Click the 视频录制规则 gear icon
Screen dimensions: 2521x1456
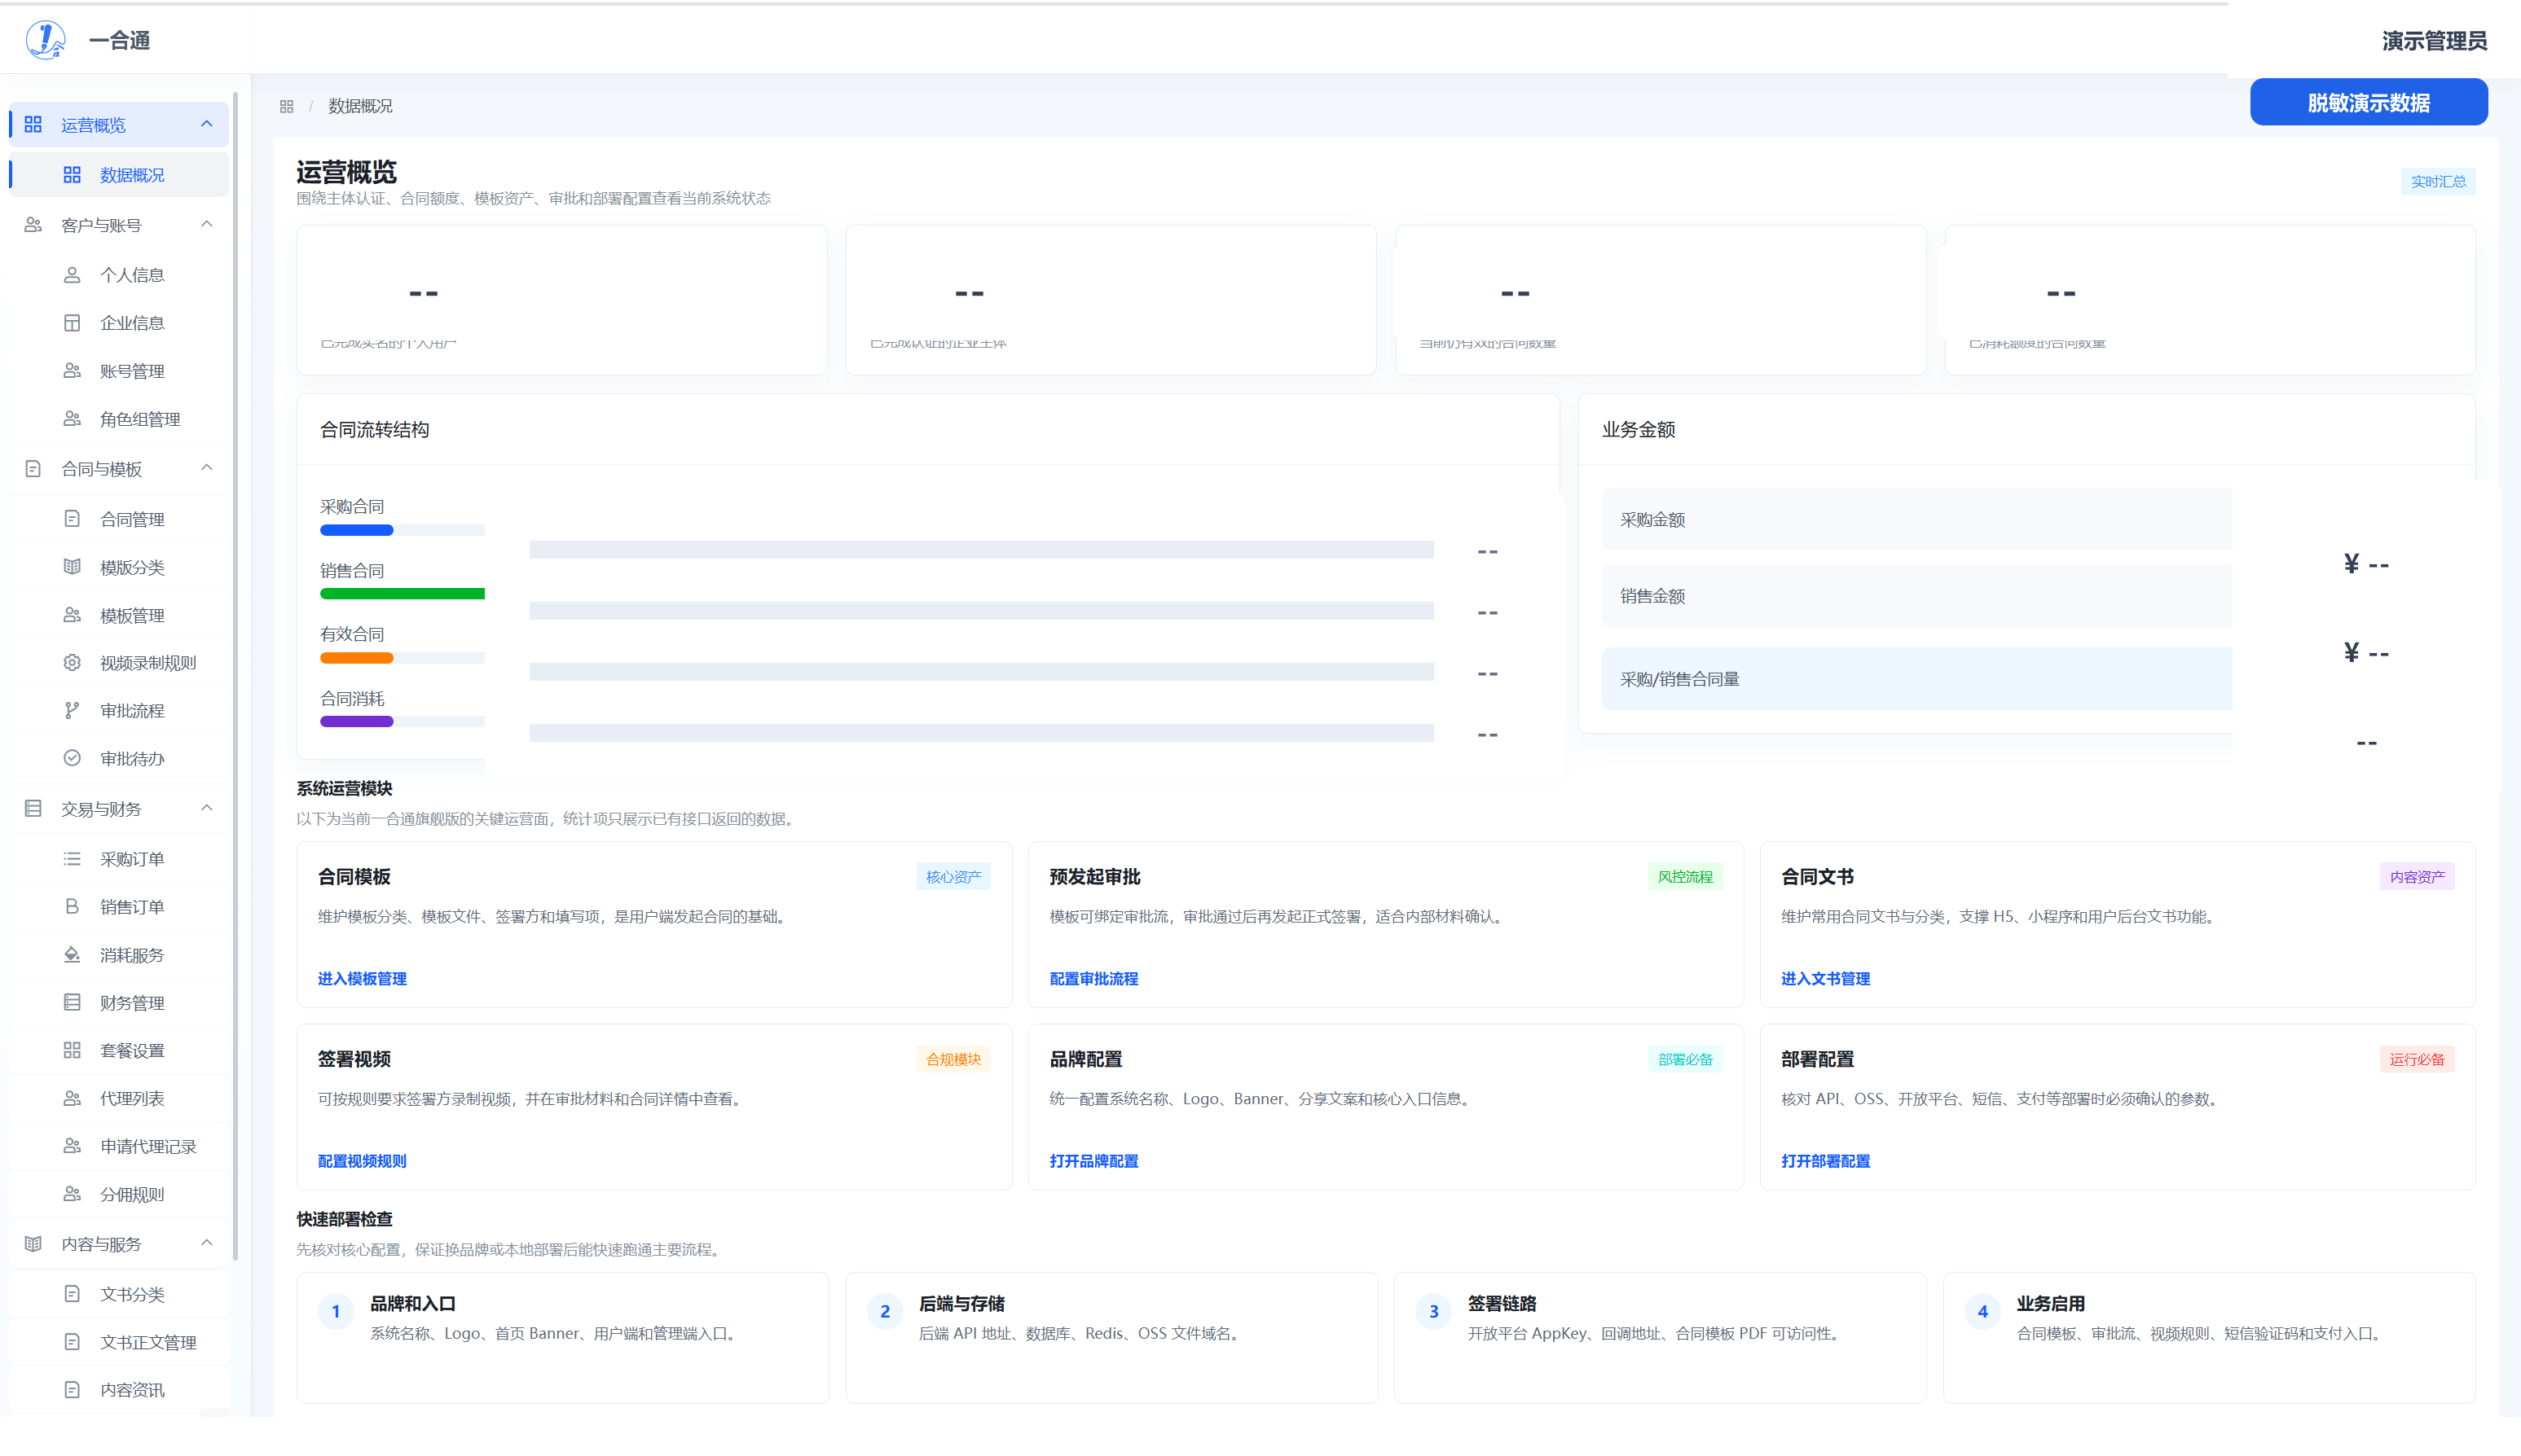coord(72,663)
